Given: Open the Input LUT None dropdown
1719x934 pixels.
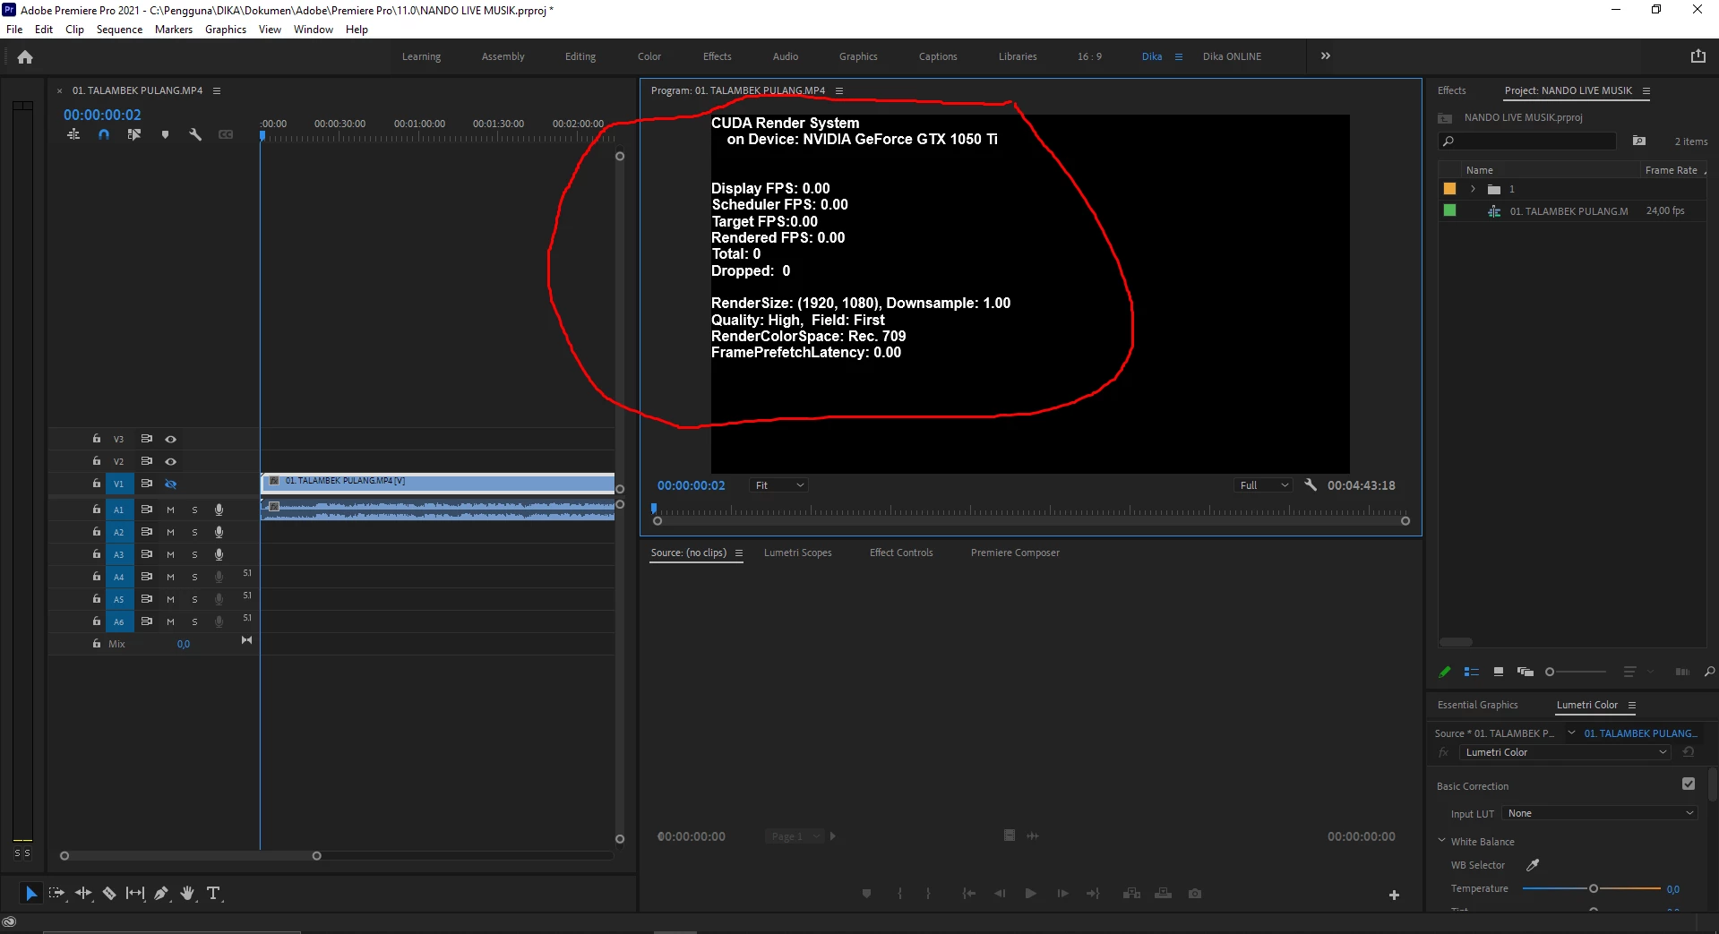Looking at the screenshot, I should pos(1600,813).
